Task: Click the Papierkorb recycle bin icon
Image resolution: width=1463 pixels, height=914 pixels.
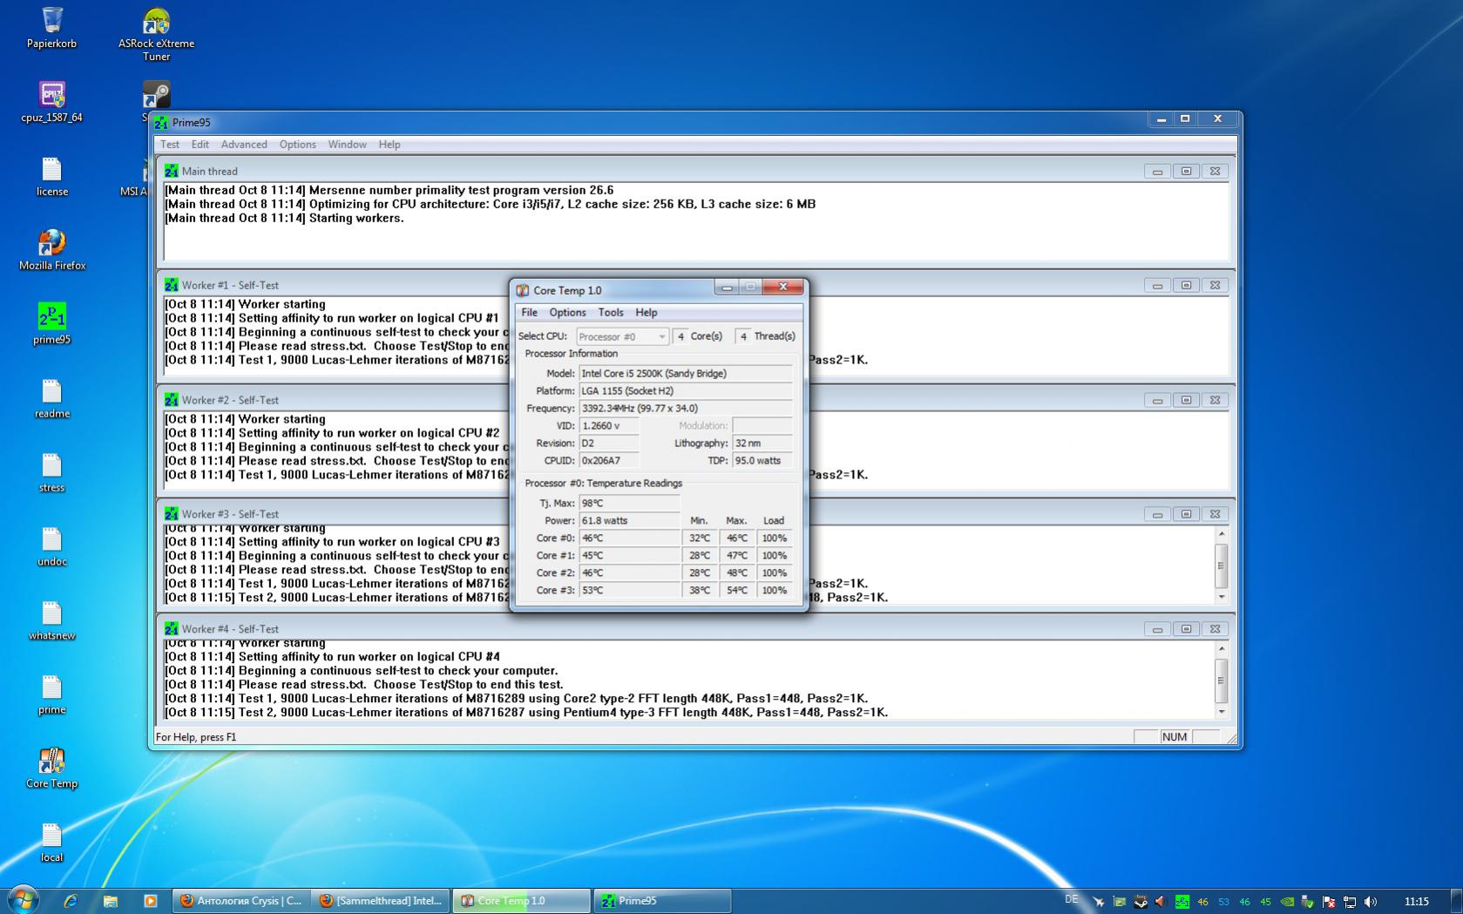Action: 51,21
